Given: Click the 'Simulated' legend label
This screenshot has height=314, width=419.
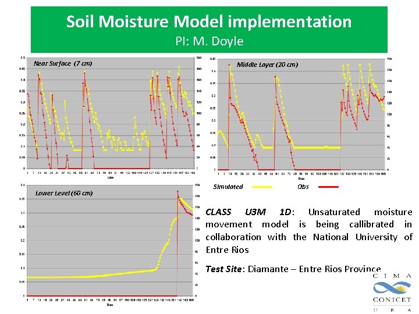Looking at the screenshot, I should click(228, 187).
